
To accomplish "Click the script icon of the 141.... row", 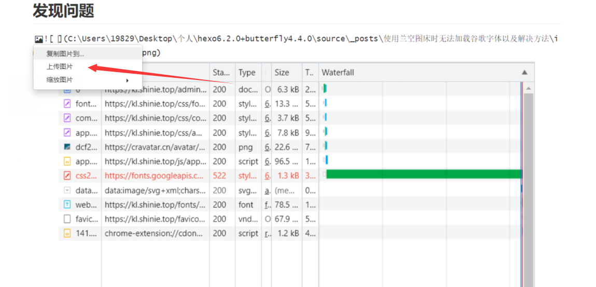I will pos(67,234).
